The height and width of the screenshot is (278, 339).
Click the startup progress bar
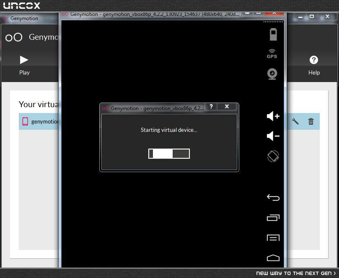[x=169, y=154]
